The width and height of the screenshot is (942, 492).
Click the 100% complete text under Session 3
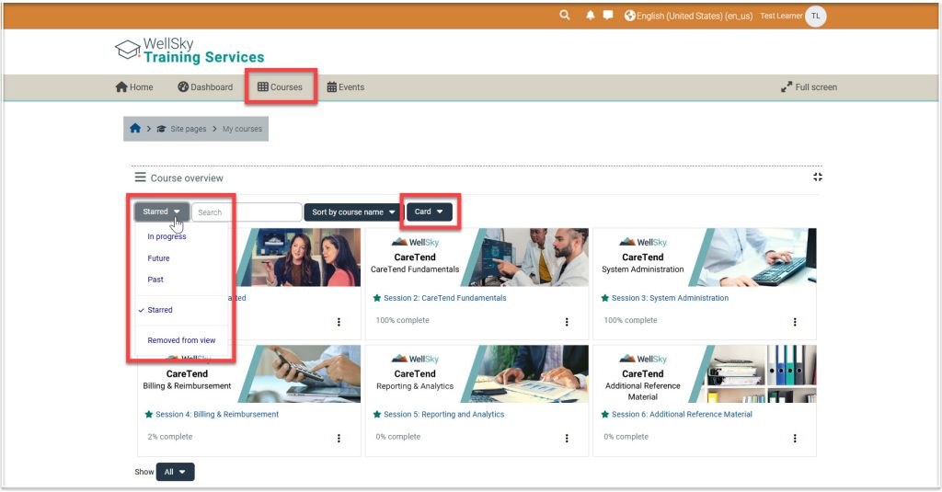click(630, 320)
